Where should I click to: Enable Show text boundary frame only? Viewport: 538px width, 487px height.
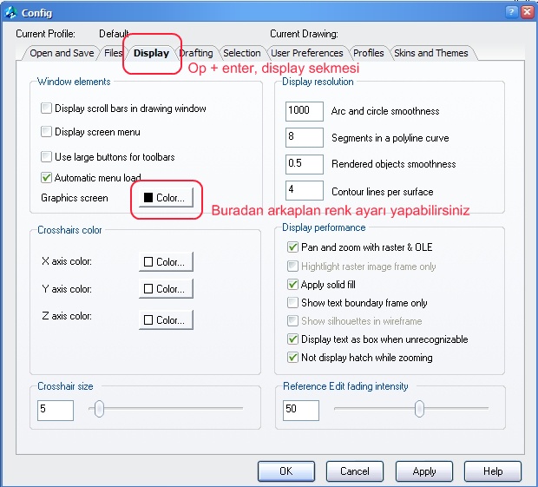292,303
